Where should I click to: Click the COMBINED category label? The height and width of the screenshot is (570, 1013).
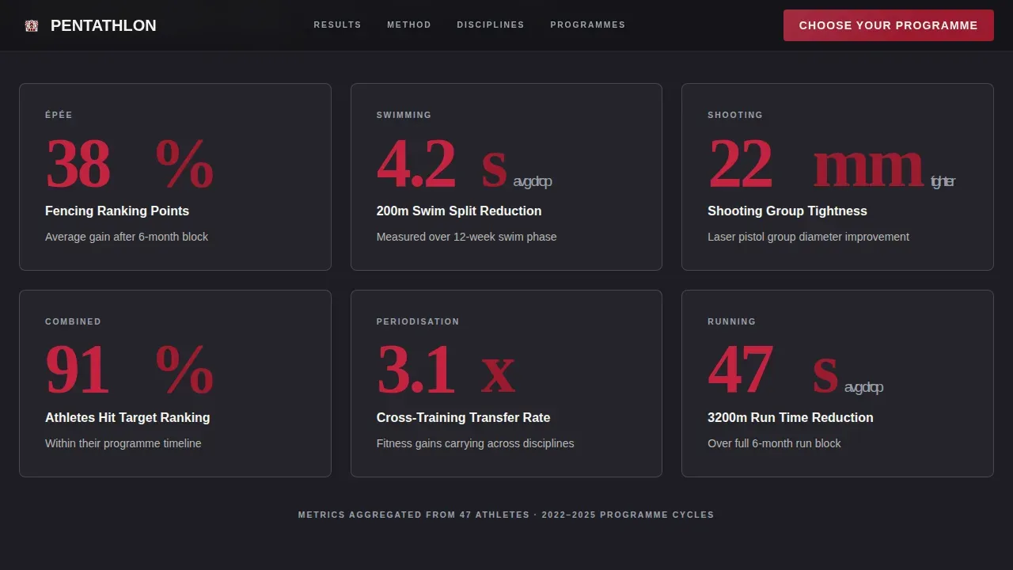[73, 321]
